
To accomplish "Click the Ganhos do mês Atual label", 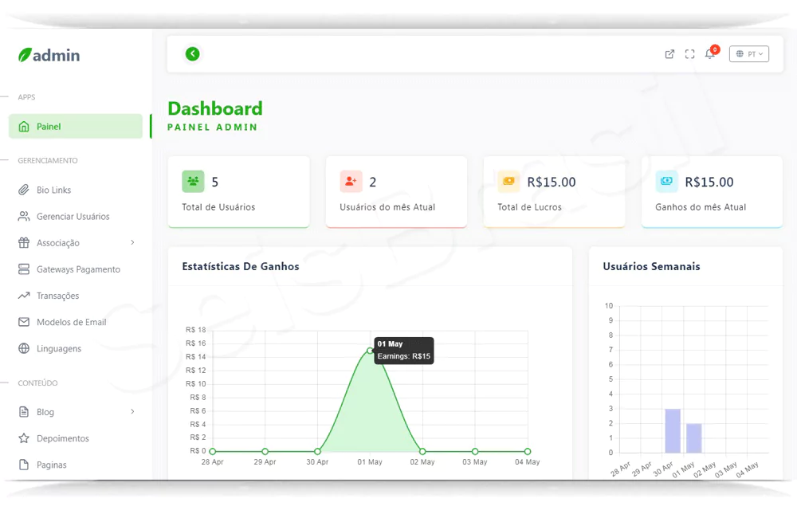I will click(701, 207).
